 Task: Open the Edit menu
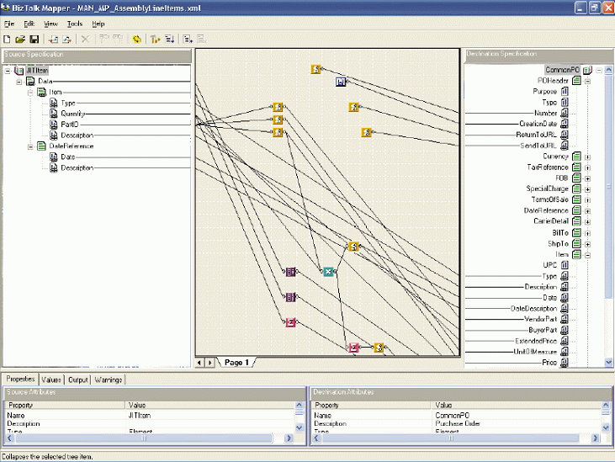pyautogui.click(x=29, y=24)
